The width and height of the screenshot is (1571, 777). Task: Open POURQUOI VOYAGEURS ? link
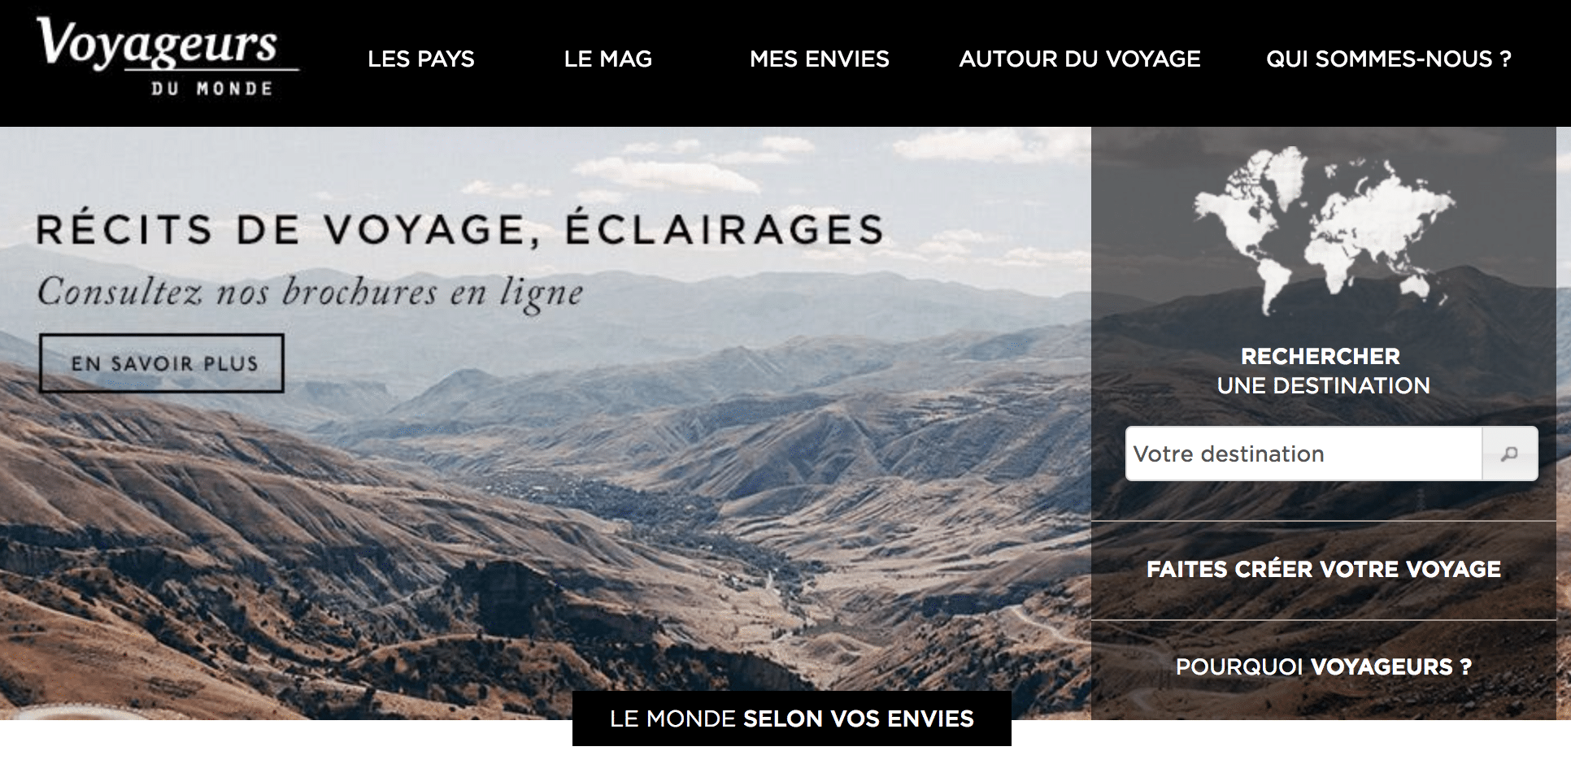pos(1324,667)
